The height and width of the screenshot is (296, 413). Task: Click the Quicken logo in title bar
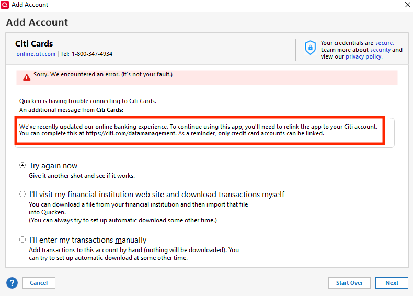point(5,5)
